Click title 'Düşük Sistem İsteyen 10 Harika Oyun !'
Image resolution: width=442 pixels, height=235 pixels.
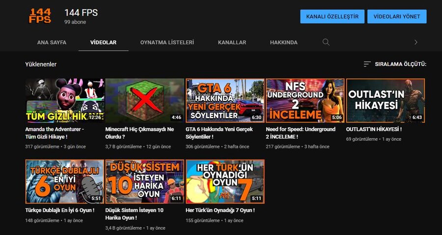pos(134,214)
